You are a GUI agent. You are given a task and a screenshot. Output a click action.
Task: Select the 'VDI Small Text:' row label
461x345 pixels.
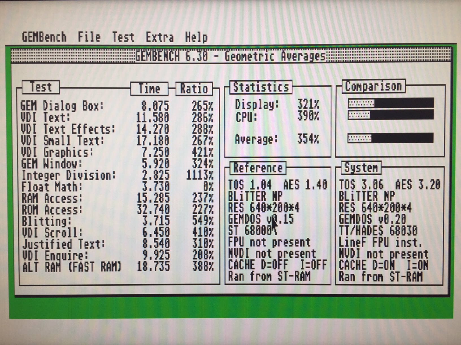tap(62, 141)
